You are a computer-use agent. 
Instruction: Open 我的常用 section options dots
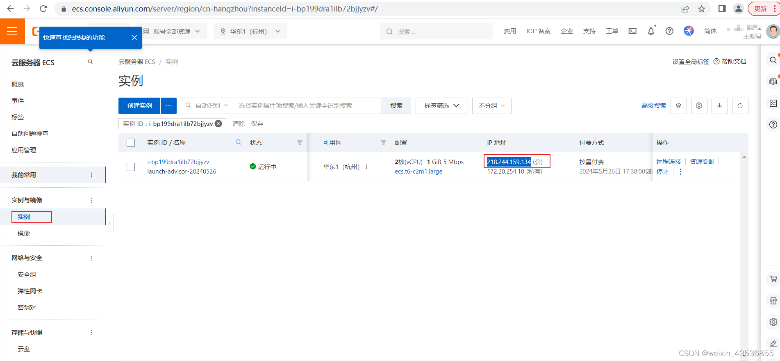coord(91,175)
